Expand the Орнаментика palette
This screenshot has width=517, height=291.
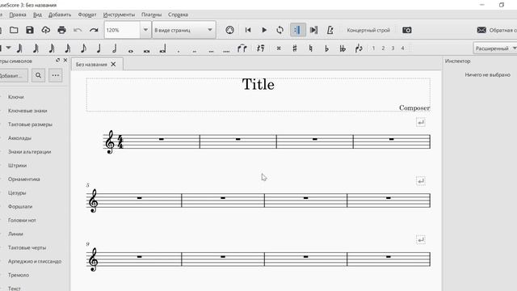(23, 179)
